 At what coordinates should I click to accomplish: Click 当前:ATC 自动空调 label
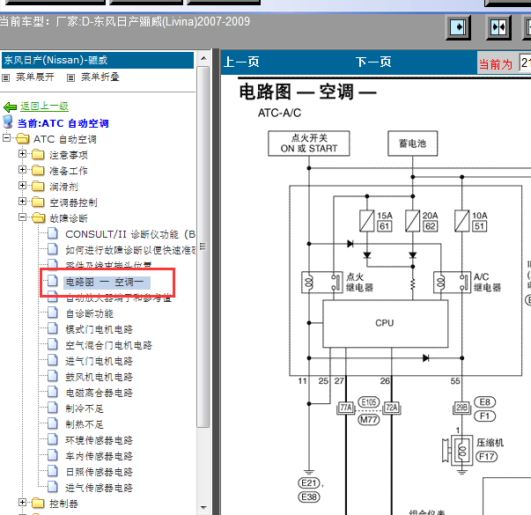[x=63, y=123]
